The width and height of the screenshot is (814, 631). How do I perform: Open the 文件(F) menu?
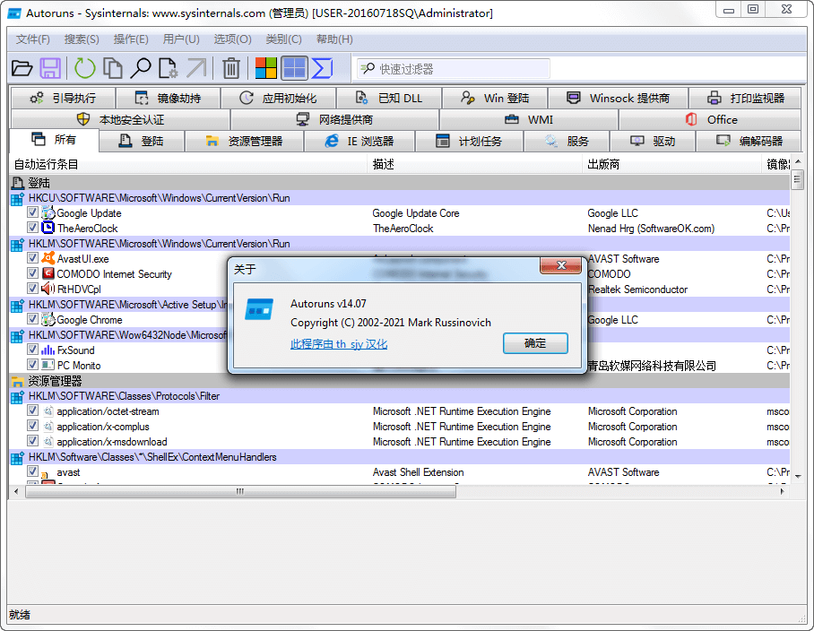(x=32, y=39)
